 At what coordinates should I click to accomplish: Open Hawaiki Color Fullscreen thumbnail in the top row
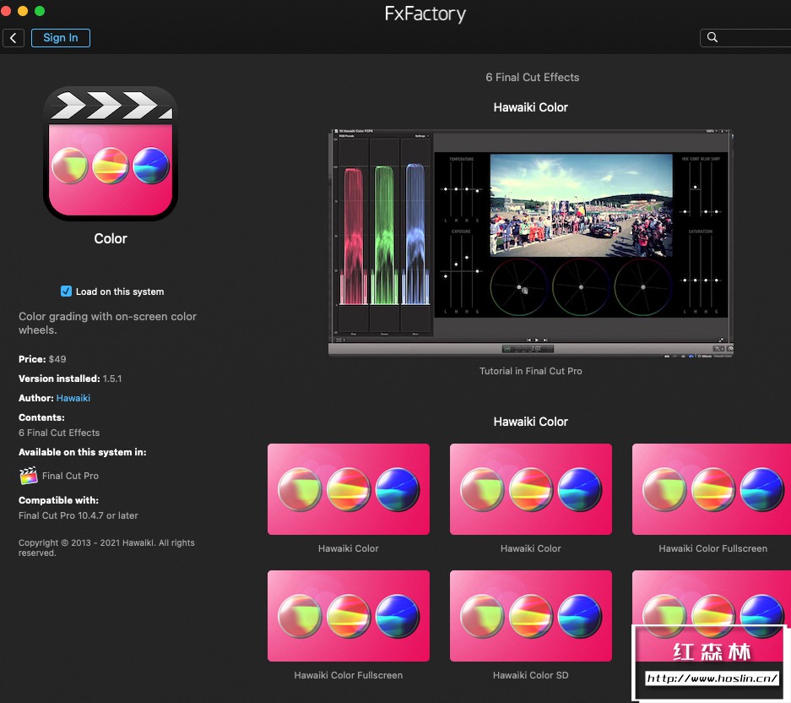click(x=712, y=489)
